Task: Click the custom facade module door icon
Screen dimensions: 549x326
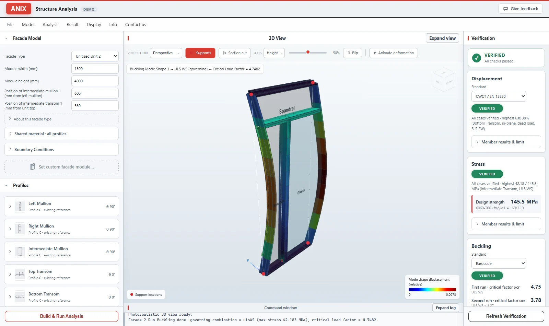Action: pos(33,167)
